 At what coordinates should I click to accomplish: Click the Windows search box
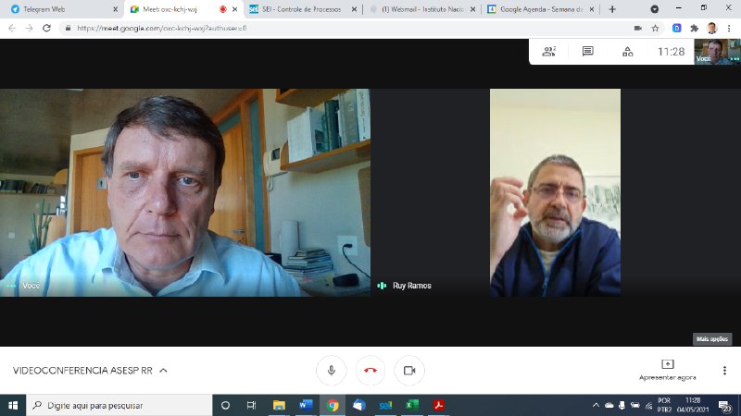(119, 405)
